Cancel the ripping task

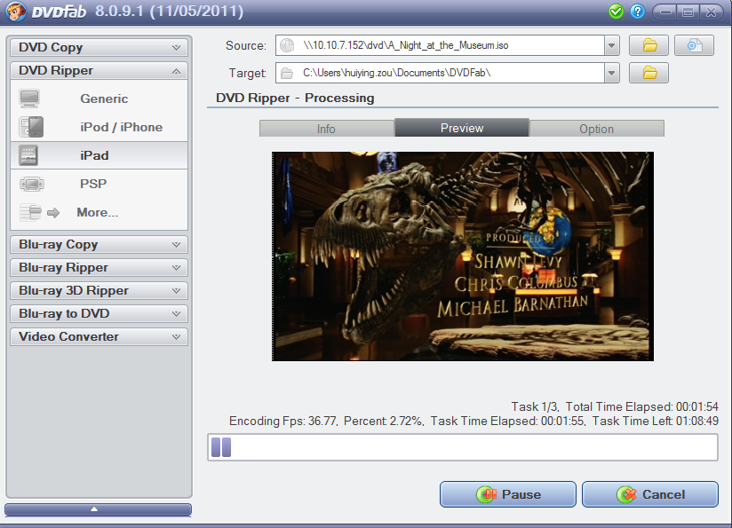coord(649,494)
